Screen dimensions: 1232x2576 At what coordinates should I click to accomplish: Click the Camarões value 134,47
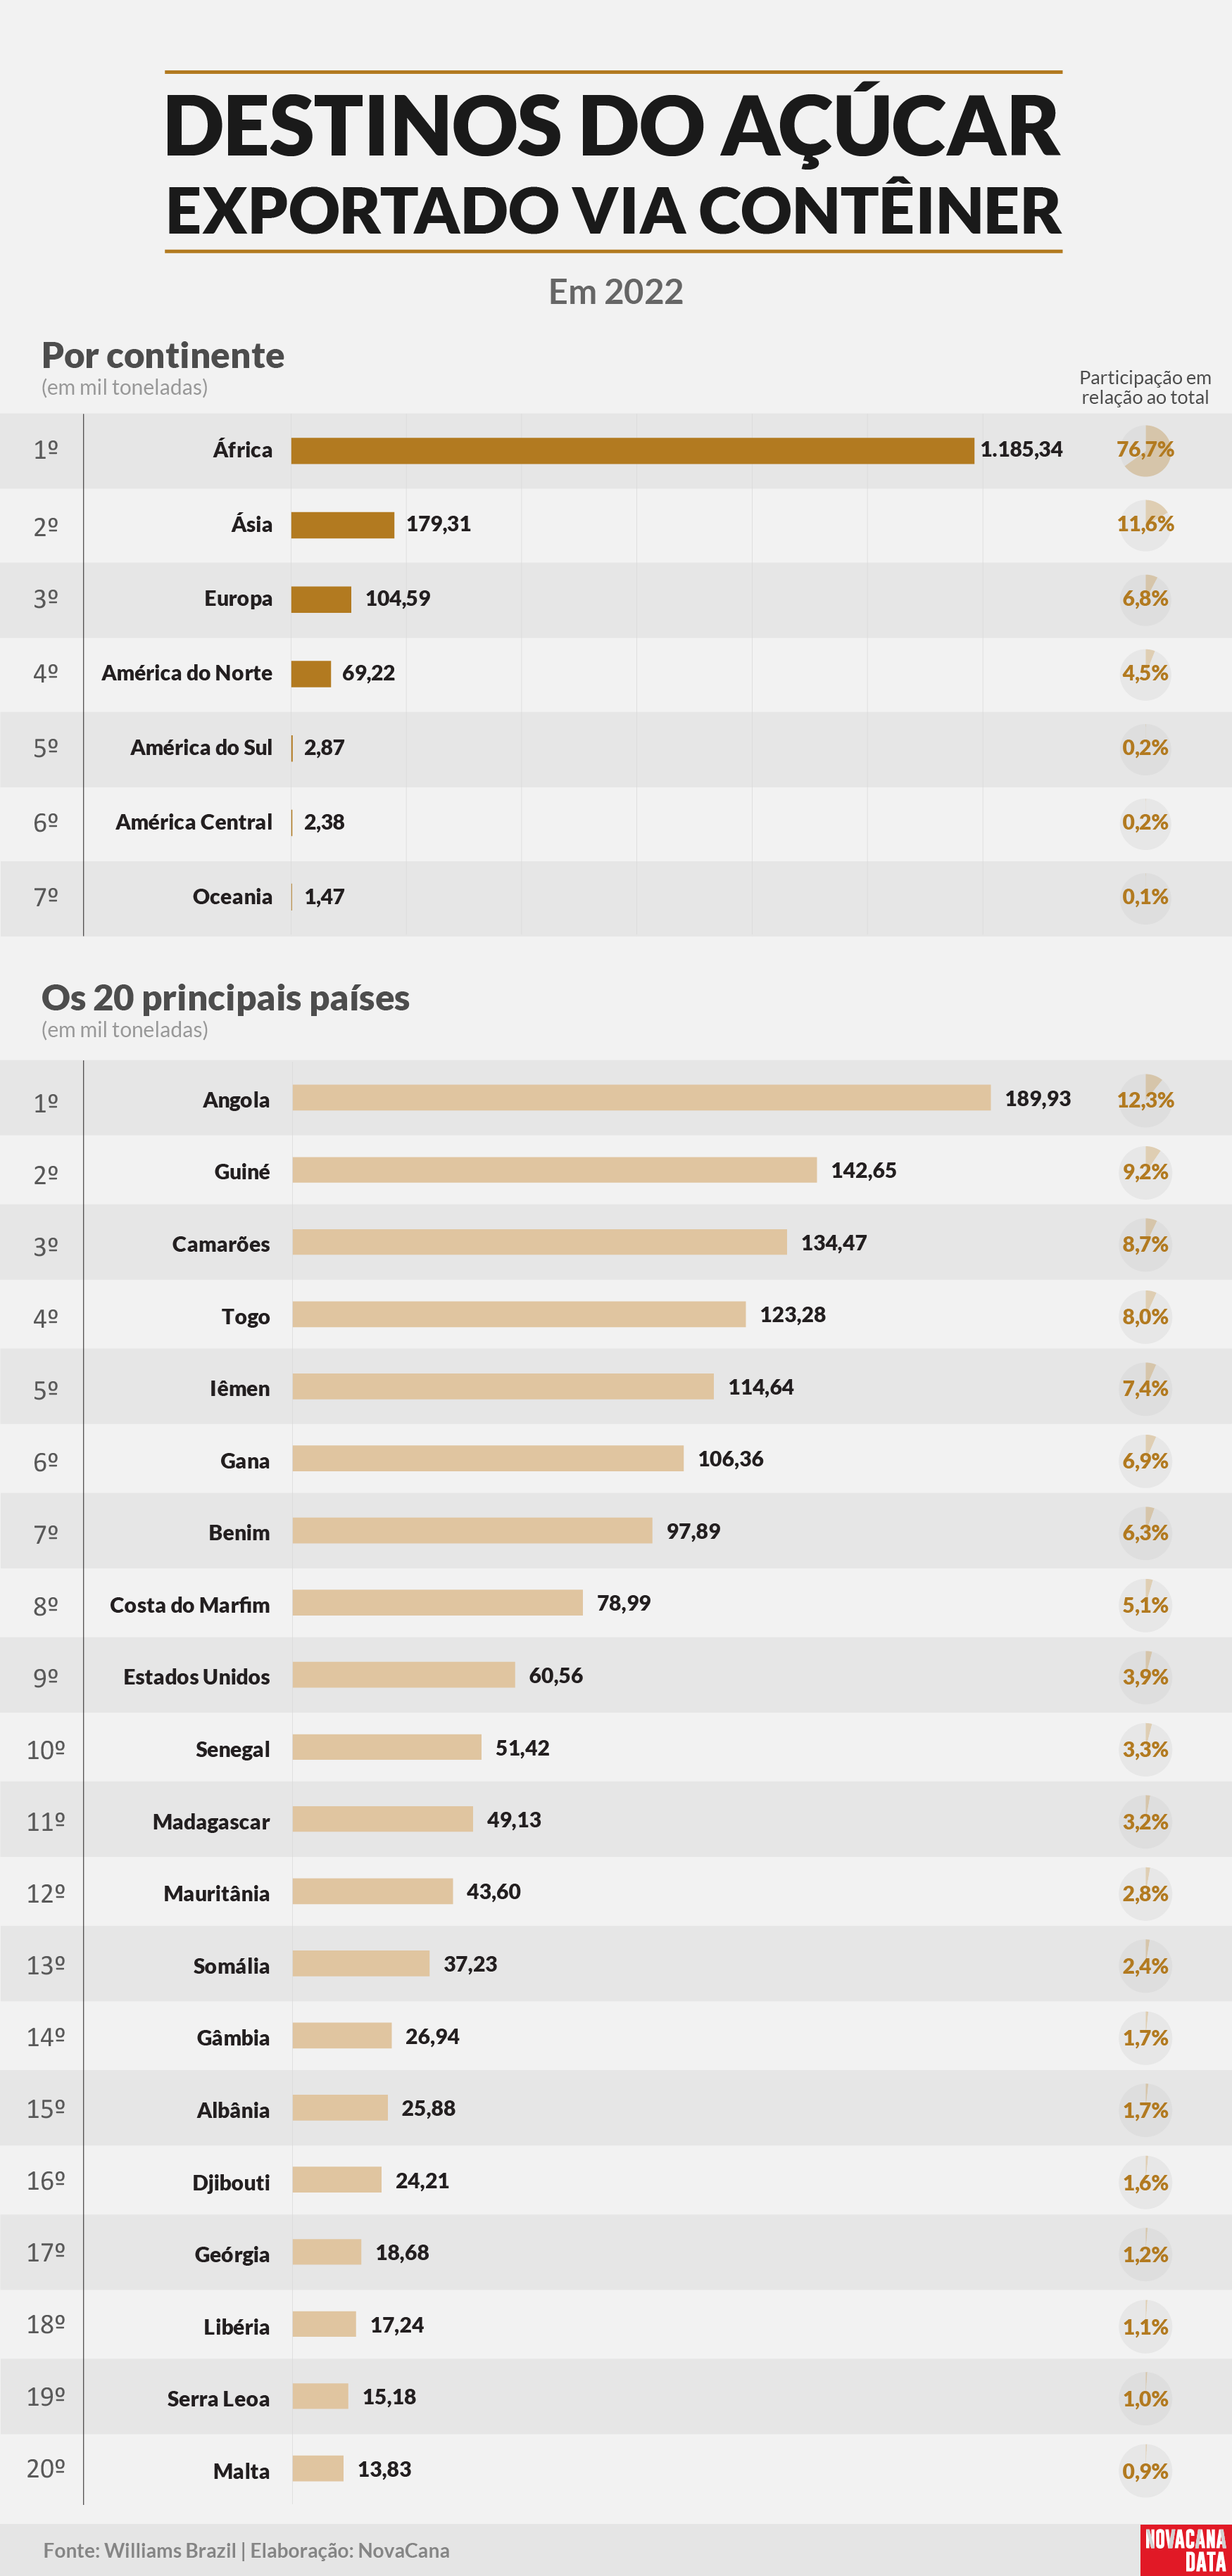pos(834,1243)
